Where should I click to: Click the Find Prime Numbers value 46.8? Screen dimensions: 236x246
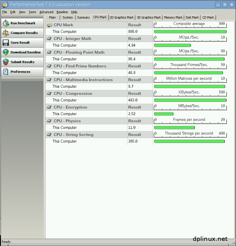pyautogui.click(x=132, y=73)
